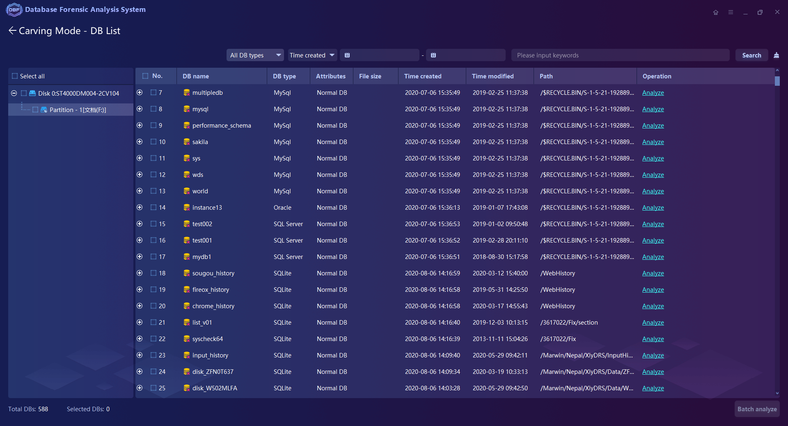Click the disk icon for Disk 0:ST4000DM004-2CV104

32,94
